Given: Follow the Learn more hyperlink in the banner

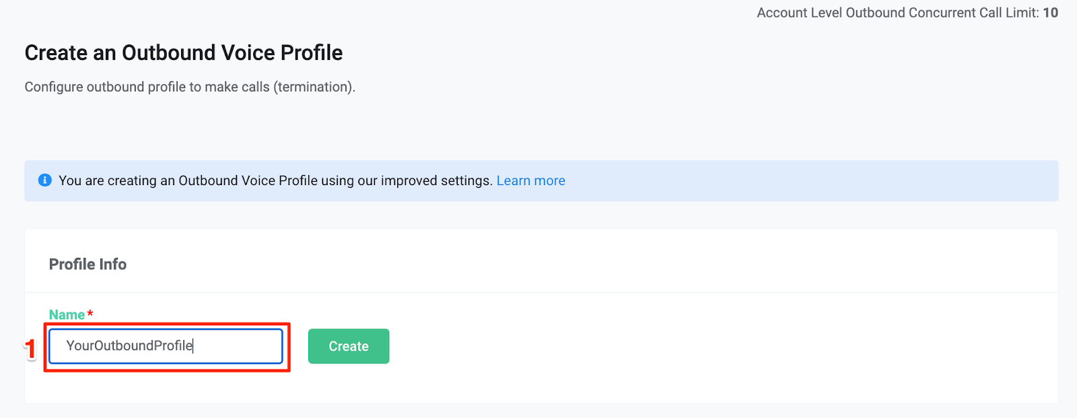Looking at the screenshot, I should (530, 180).
